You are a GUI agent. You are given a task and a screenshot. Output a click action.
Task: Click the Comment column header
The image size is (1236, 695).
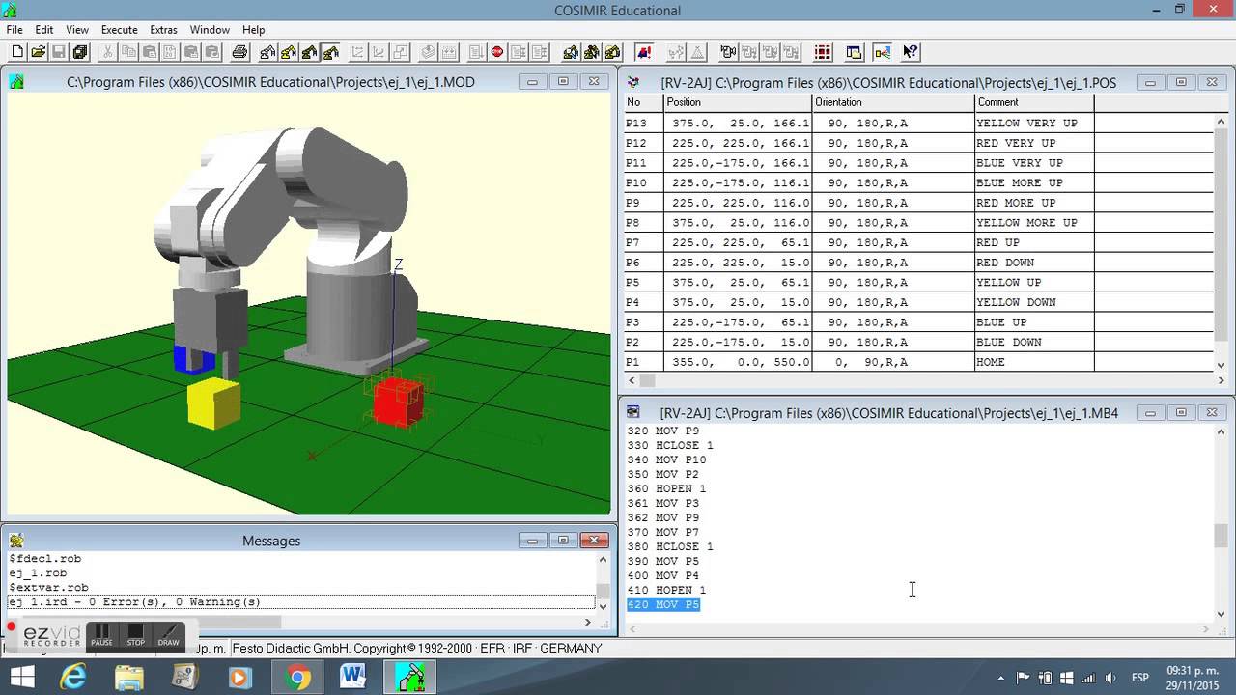(x=1034, y=102)
